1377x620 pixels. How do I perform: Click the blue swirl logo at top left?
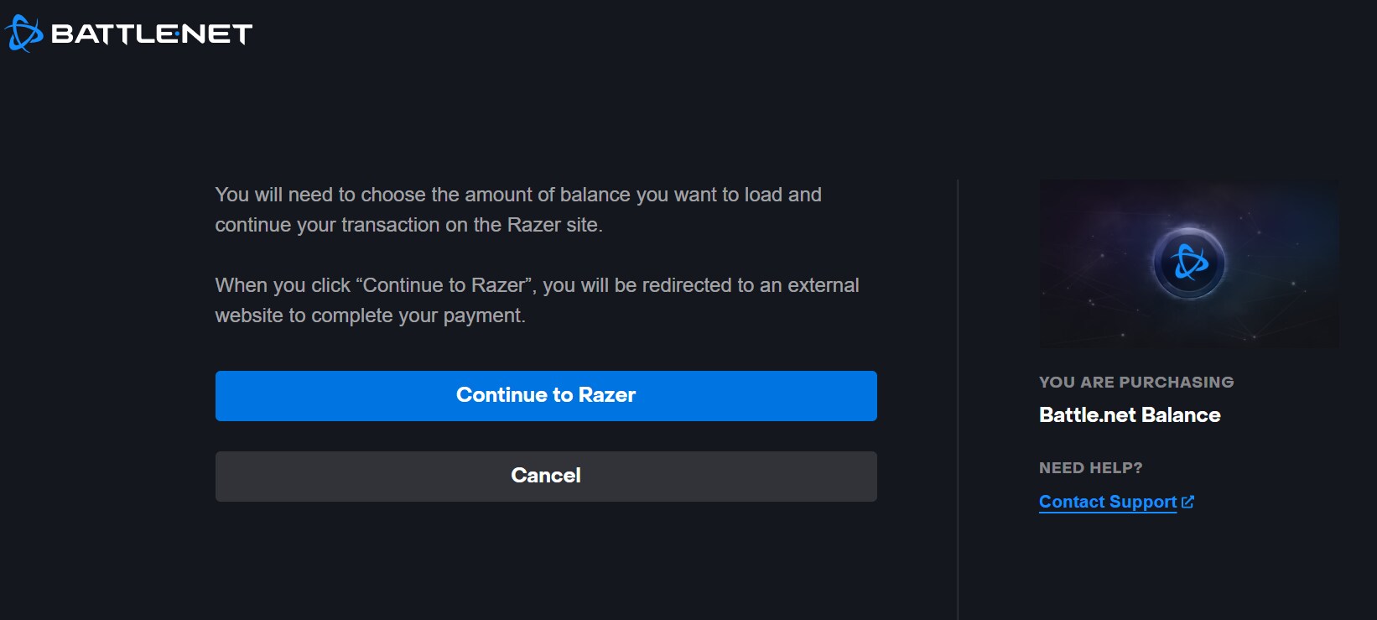(x=25, y=33)
